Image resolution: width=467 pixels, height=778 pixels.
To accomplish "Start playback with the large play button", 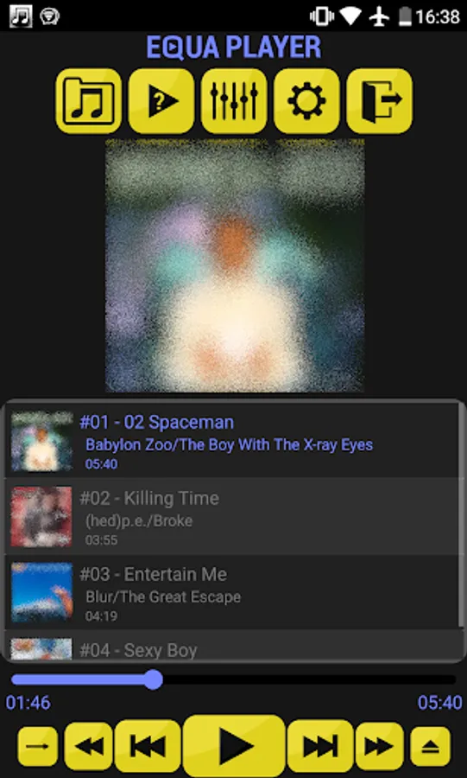I will pos(234,746).
